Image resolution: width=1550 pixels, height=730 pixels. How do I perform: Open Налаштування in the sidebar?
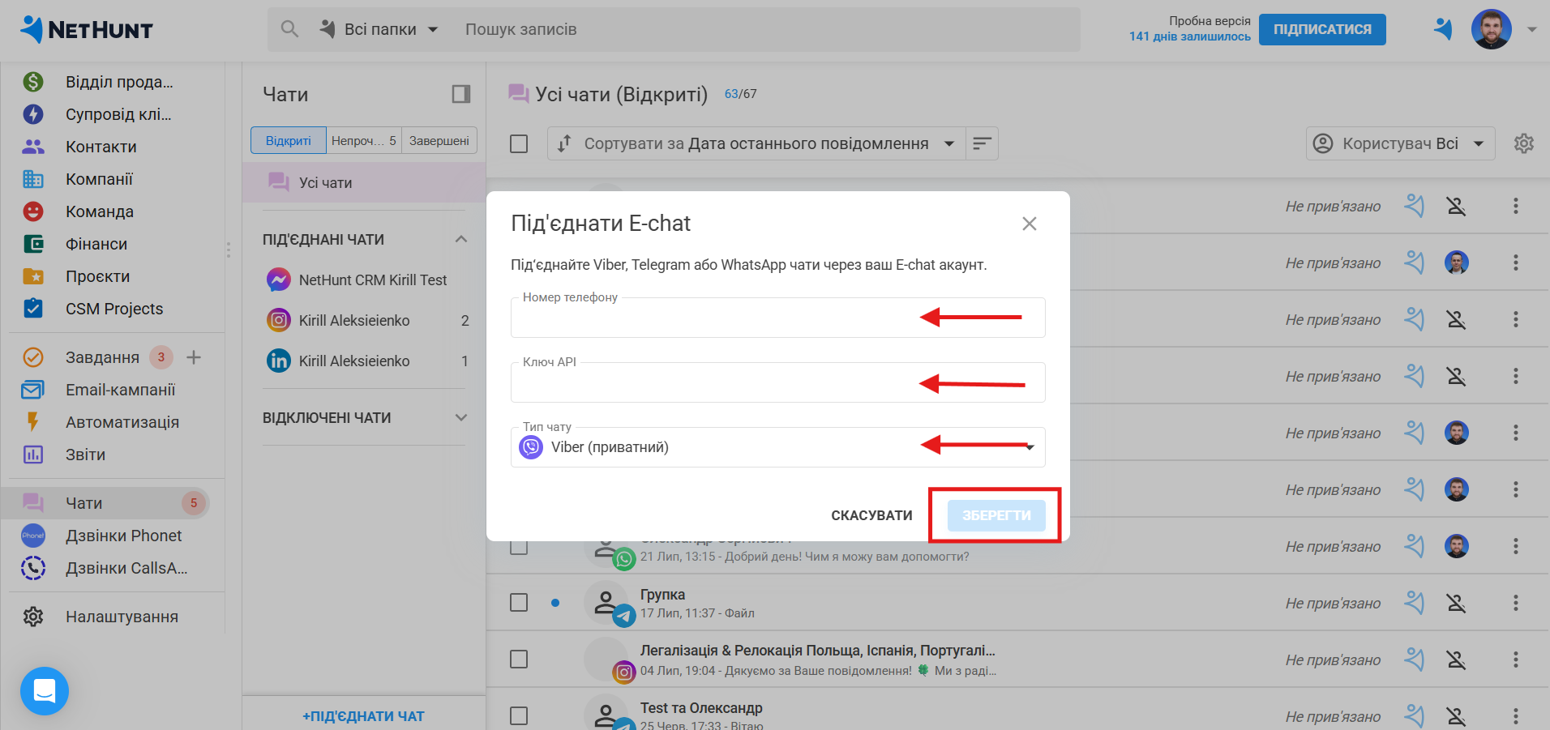(x=122, y=617)
